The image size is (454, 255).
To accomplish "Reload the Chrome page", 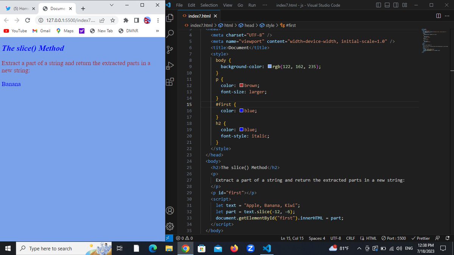I will (x=28, y=20).
